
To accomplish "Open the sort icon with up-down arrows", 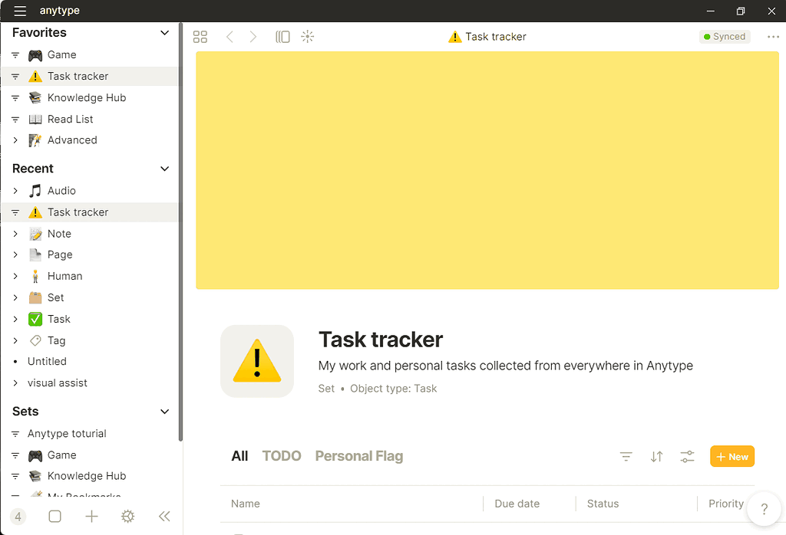I will (657, 456).
